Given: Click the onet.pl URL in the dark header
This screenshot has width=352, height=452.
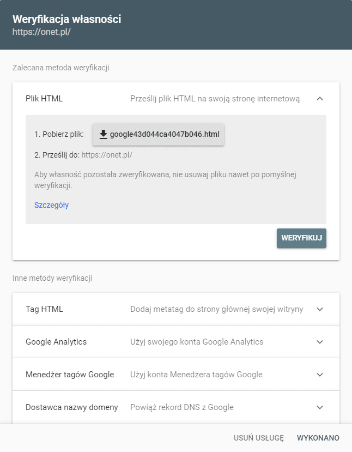Looking at the screenshot, I should [x=40, y=32].
